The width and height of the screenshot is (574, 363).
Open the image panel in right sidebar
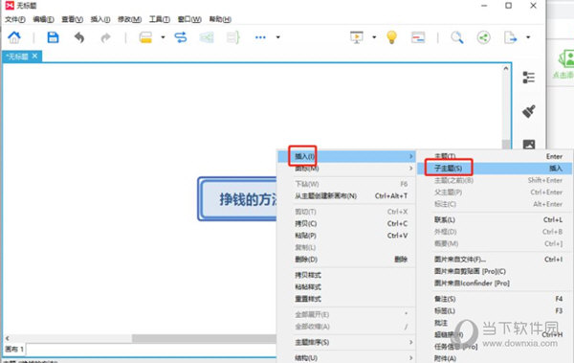[529, 144]
